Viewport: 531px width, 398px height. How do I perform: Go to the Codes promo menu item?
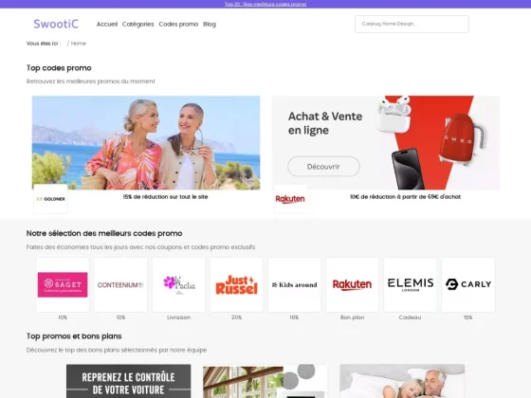click(x=178, y=24)
